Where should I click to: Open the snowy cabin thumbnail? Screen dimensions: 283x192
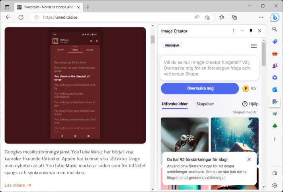coord(234,134)
